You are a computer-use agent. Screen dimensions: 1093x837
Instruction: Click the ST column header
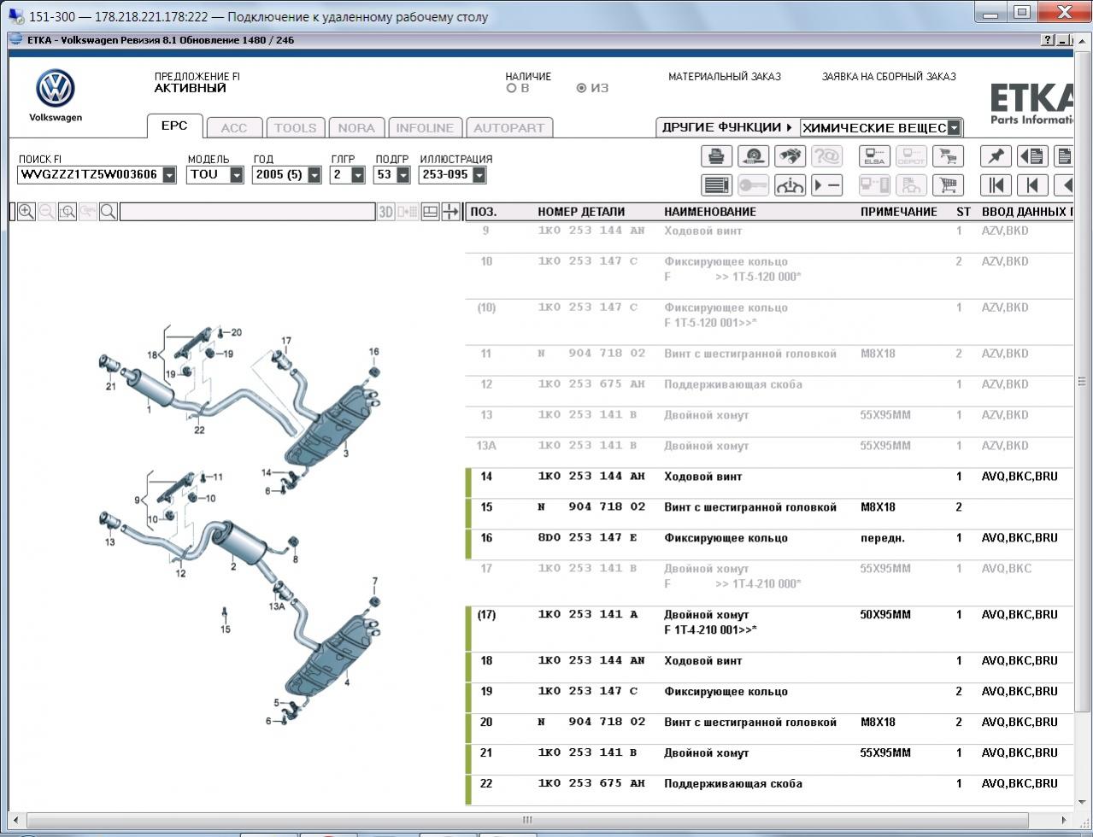pyautogui.click(x=963, y=212)
